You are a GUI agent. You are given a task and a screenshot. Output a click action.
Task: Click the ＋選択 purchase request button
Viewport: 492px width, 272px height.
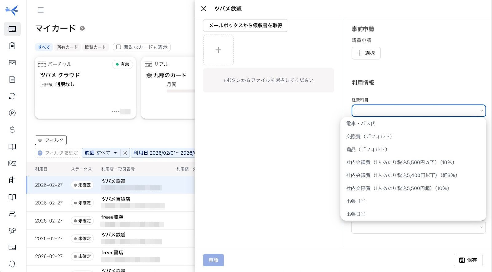tap(366, 53)
